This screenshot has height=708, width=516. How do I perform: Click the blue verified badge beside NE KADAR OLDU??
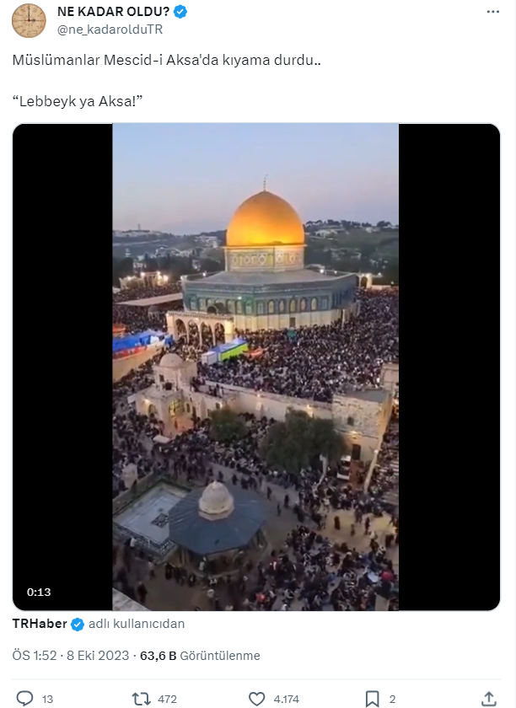(x=180, y=12)
